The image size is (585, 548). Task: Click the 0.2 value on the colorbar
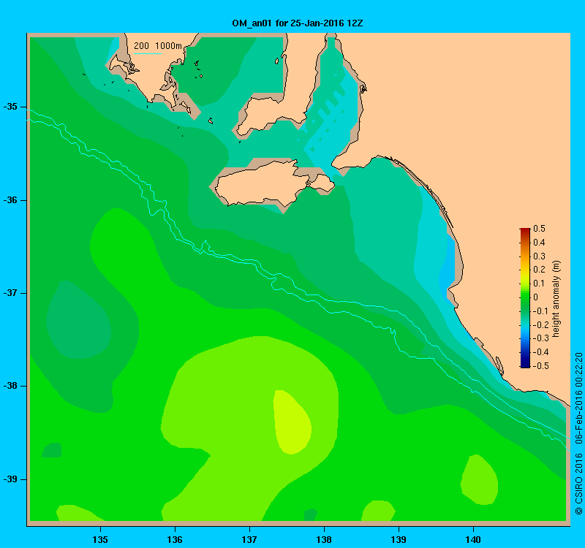pos(539,270)
